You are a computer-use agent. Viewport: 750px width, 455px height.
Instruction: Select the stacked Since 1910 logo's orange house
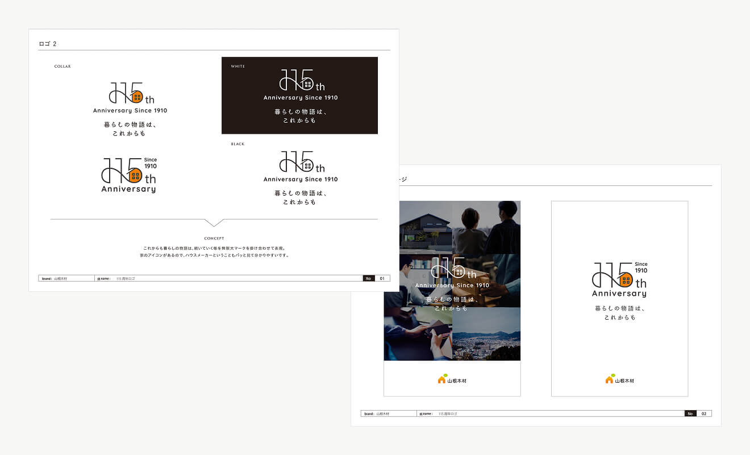(135, 175)
